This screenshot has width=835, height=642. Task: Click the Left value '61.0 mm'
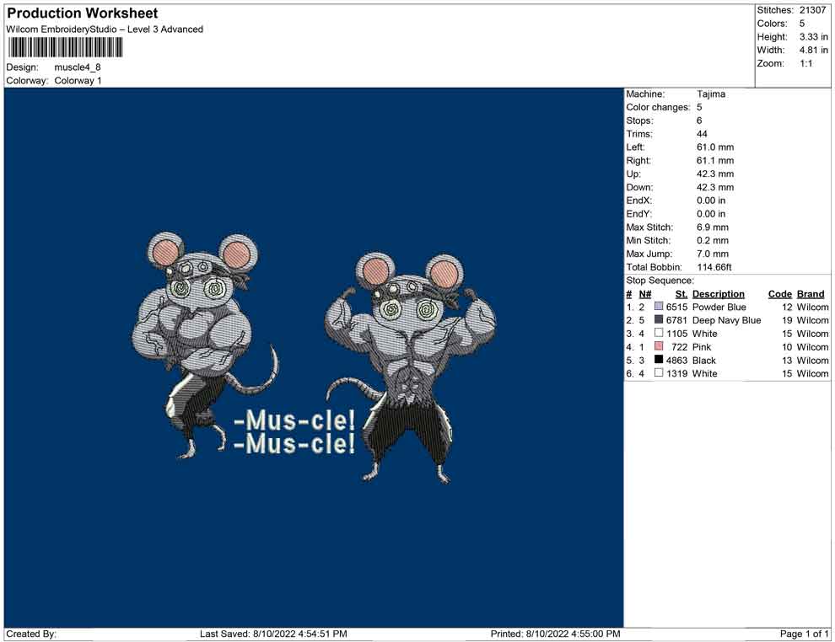[715, 147]
